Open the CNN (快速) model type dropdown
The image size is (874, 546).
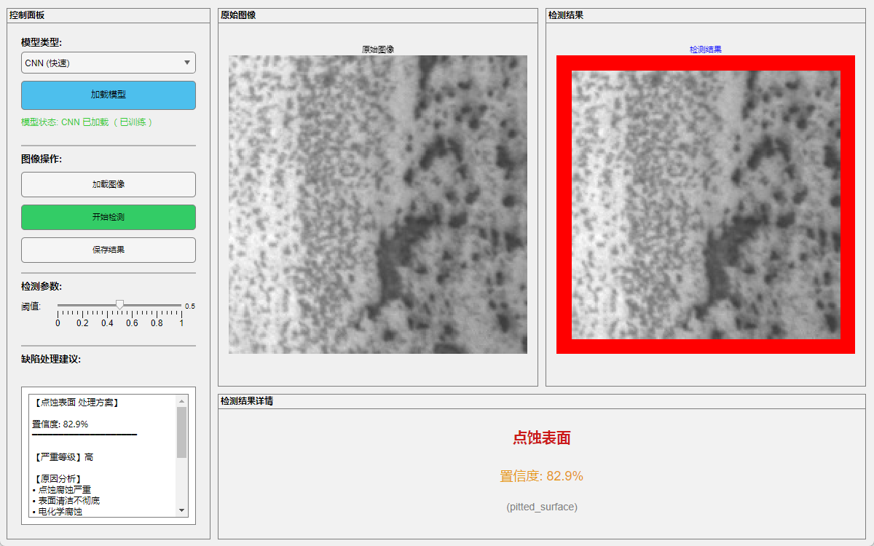109,63
